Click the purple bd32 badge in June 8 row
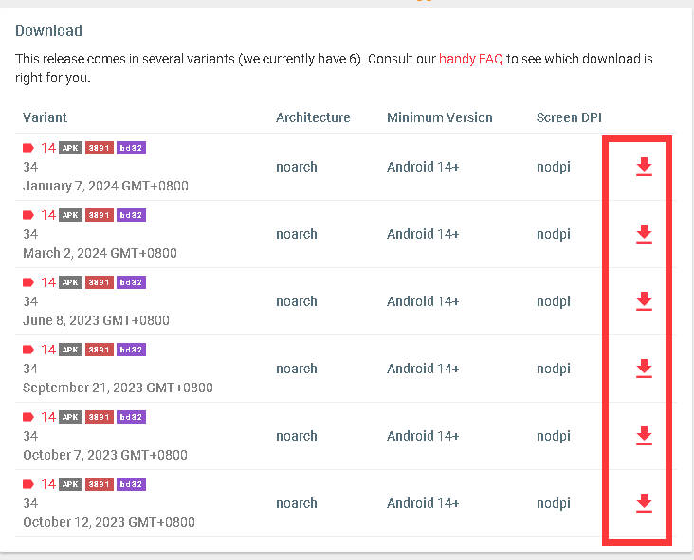 click(131, 282)
